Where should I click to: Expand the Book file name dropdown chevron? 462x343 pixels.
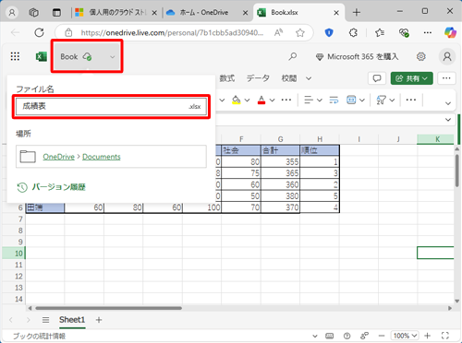113,57
